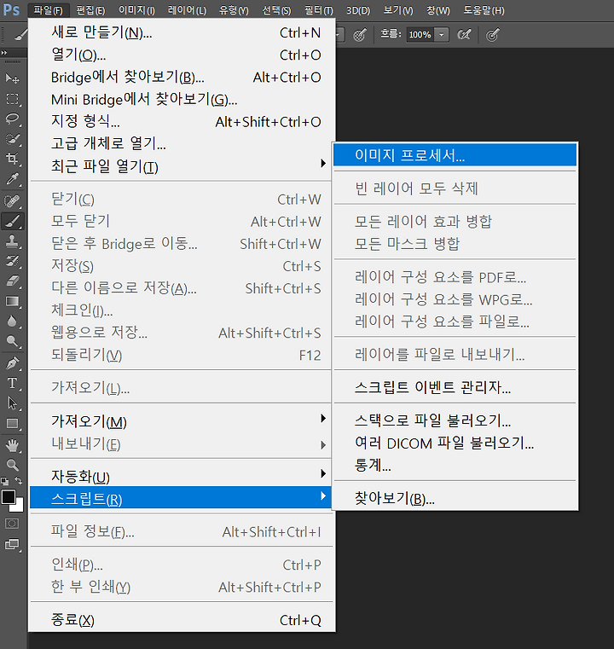
Task: Select the Horizontal Type tool
Action: 13,383
